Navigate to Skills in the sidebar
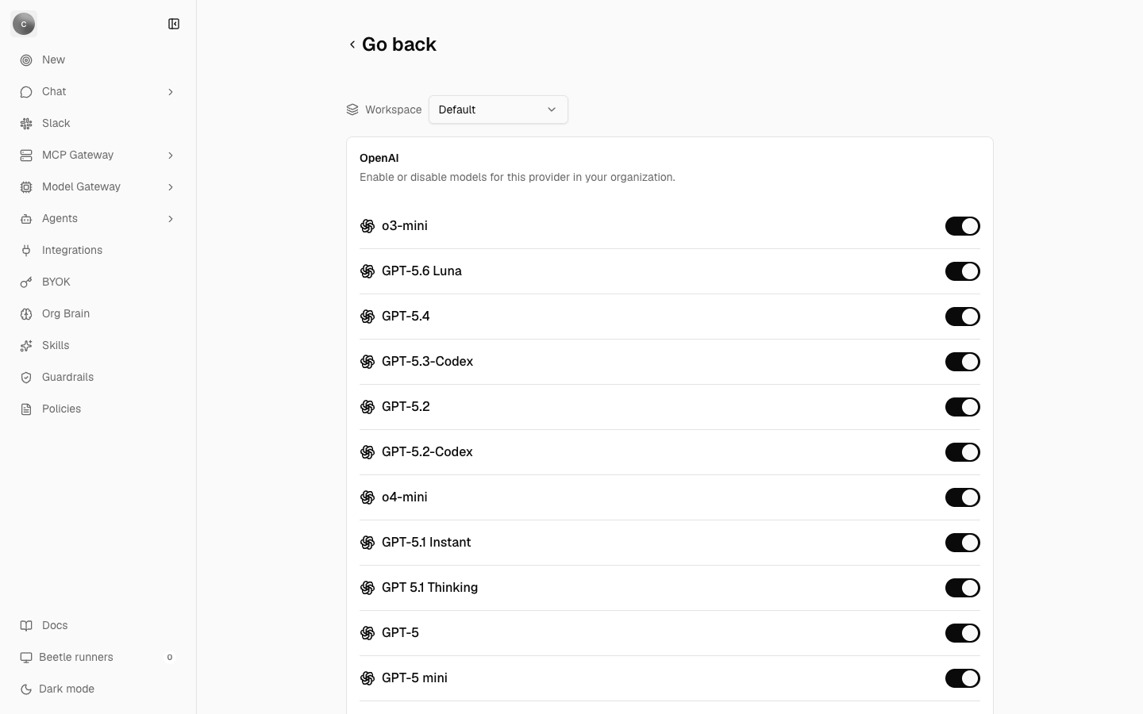Image resolution: width=1143 pixels, height=714 pixels. click(x=98, y=346)
